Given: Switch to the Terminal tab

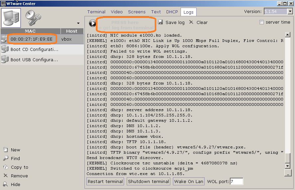Looking at the screenshot, I should coord(96,12).
